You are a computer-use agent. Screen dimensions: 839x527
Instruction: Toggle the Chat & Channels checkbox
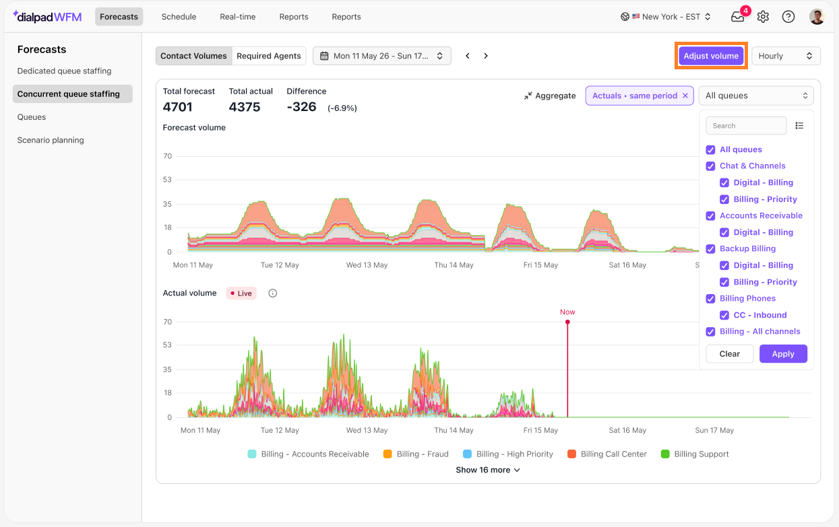tap(710, 166)
